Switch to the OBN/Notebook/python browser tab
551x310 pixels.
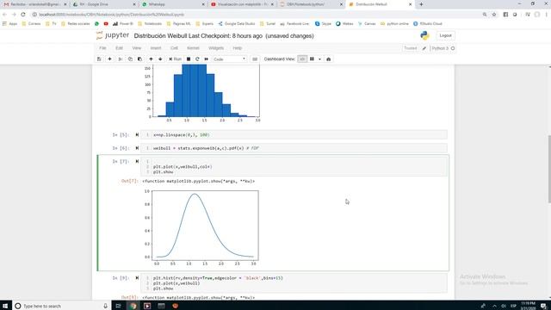tap(311, 4)
